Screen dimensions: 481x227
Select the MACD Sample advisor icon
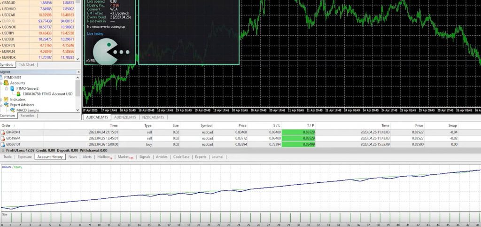point(12,110)
